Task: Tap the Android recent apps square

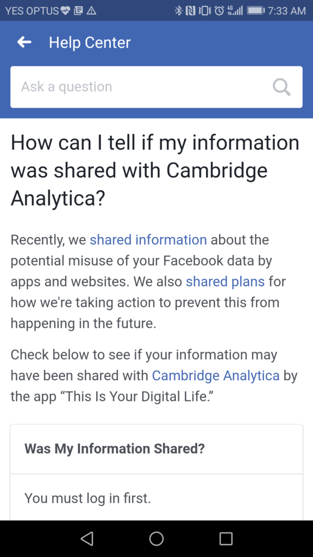Action: tap(226, 539)
